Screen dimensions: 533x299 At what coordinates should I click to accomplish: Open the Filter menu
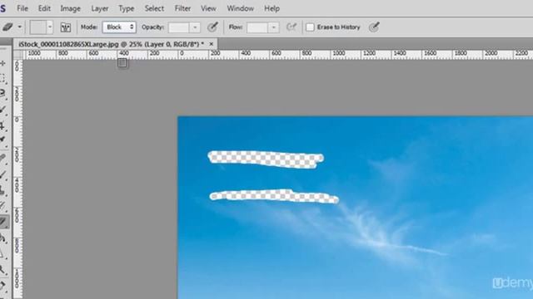(x=182, y=8)
